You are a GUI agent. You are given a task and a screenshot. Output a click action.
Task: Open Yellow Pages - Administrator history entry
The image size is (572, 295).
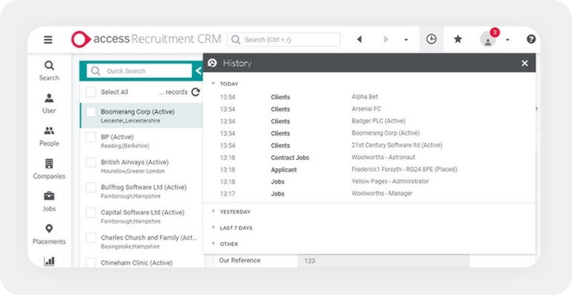391,181
